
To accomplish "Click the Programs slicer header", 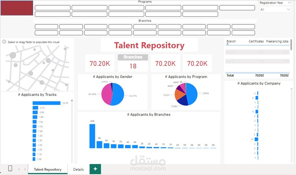I will [145, 2].
